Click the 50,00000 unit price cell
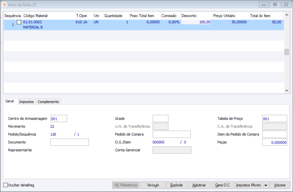293x192 pixels. pyautogui.click(x=239, y=22)
